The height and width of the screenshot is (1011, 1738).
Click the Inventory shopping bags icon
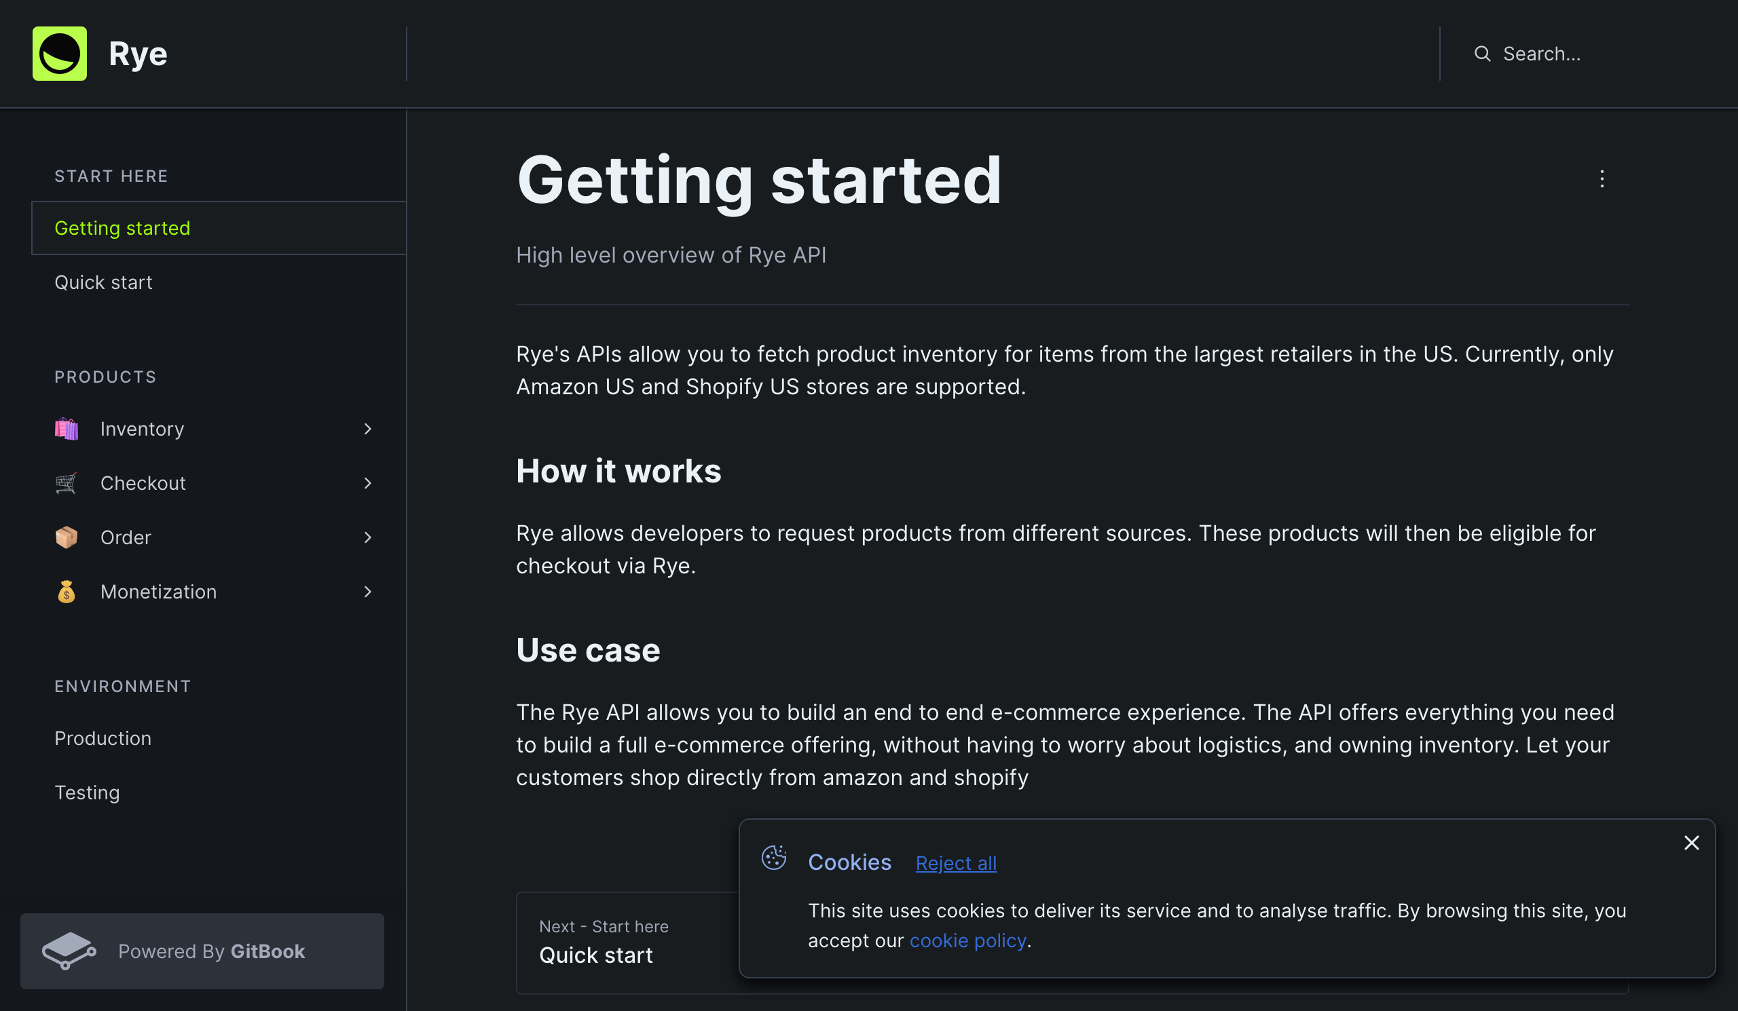click(67, 429)
